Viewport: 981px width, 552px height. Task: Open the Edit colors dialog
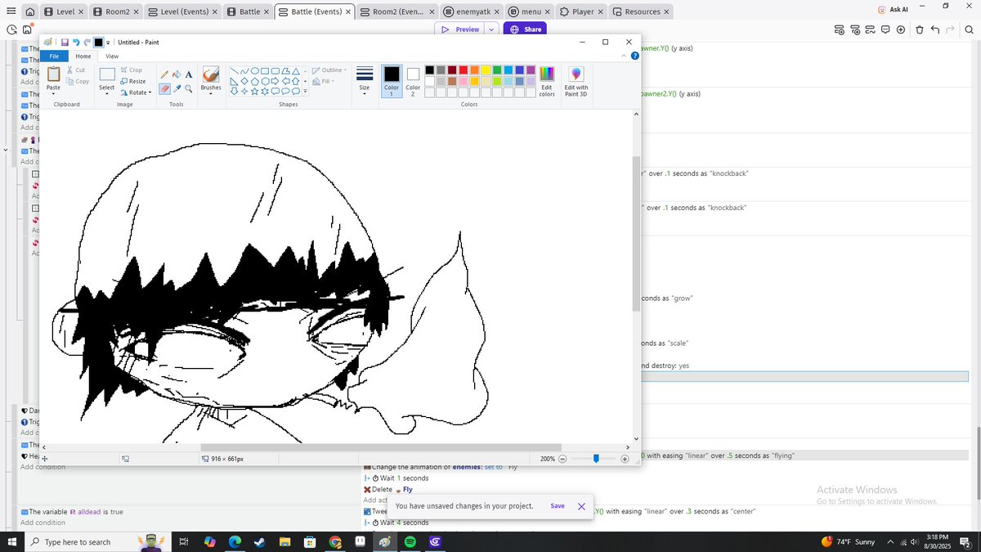click(547, 81)
